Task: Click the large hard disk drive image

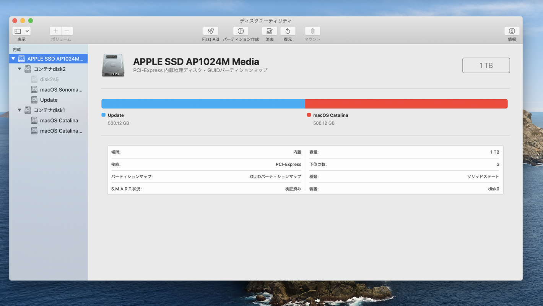Action: click(113, 65)
